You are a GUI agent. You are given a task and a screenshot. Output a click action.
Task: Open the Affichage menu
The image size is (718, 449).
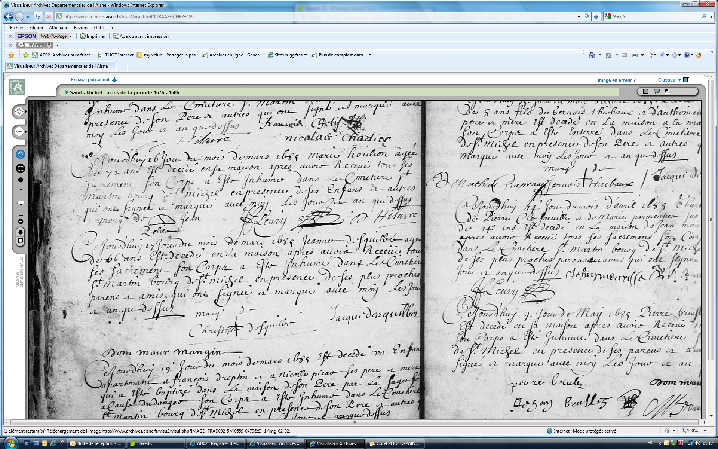[58, 28]
